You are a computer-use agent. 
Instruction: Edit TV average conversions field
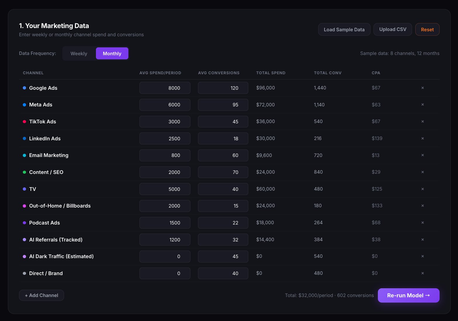(x=223, y=189)
